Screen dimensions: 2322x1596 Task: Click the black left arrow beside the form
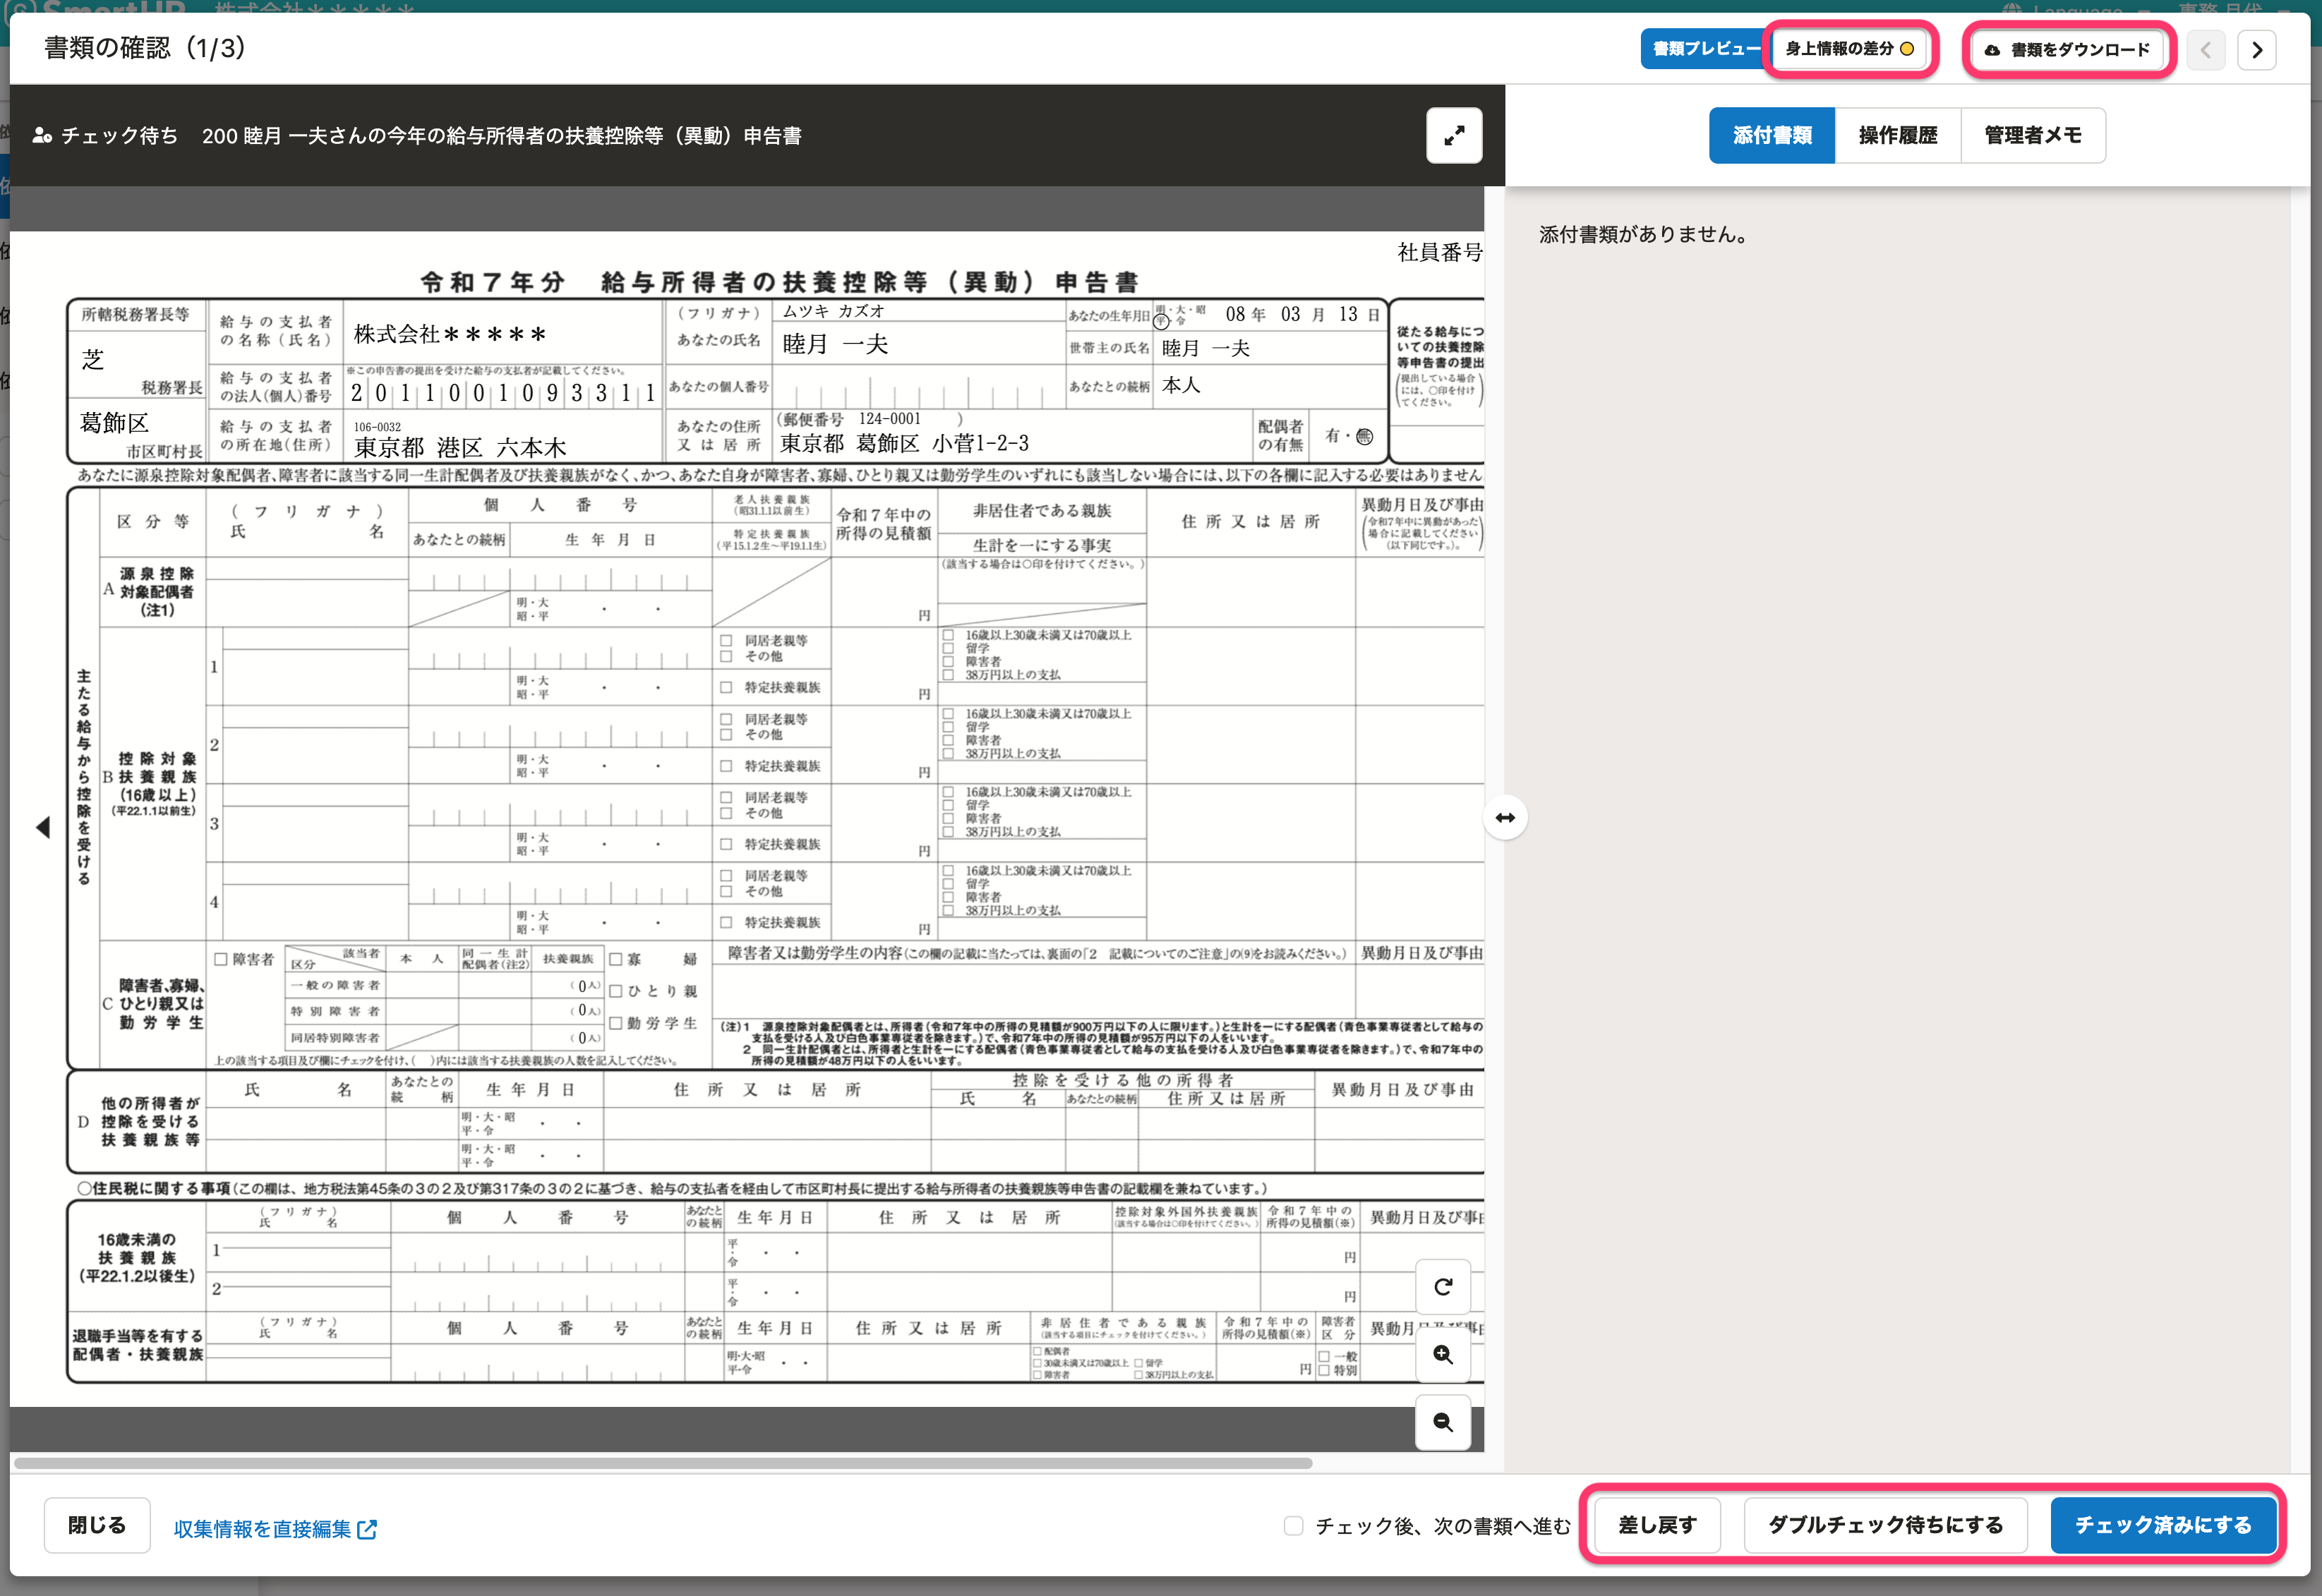tap(43, 827)
